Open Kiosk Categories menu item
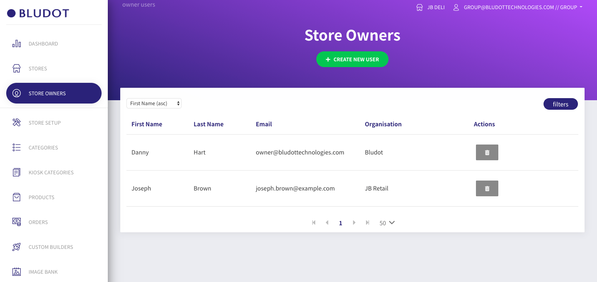The width and height of the screenshot is (597, 282). tap(51, 173)
